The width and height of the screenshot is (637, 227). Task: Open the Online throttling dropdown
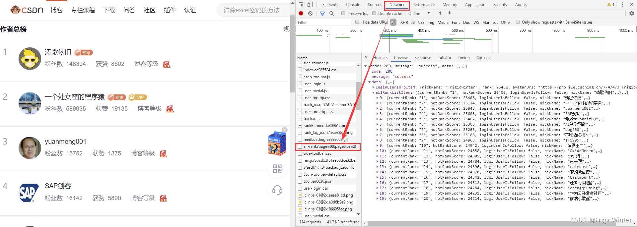point(419,13)
